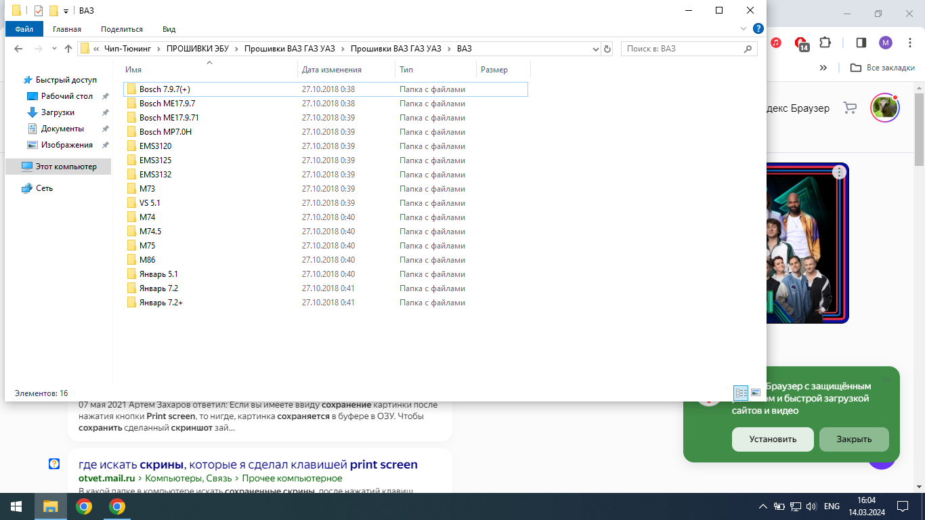Select the Январь 7.2+ folder

click(x=161, y=303)
